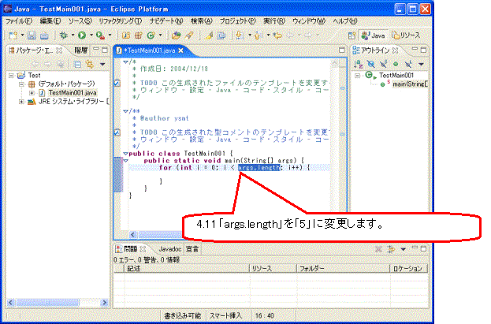Open the リファクタリング(T) menu
Image resolution: width=491 pixels, height=324 pixels.
121,21
